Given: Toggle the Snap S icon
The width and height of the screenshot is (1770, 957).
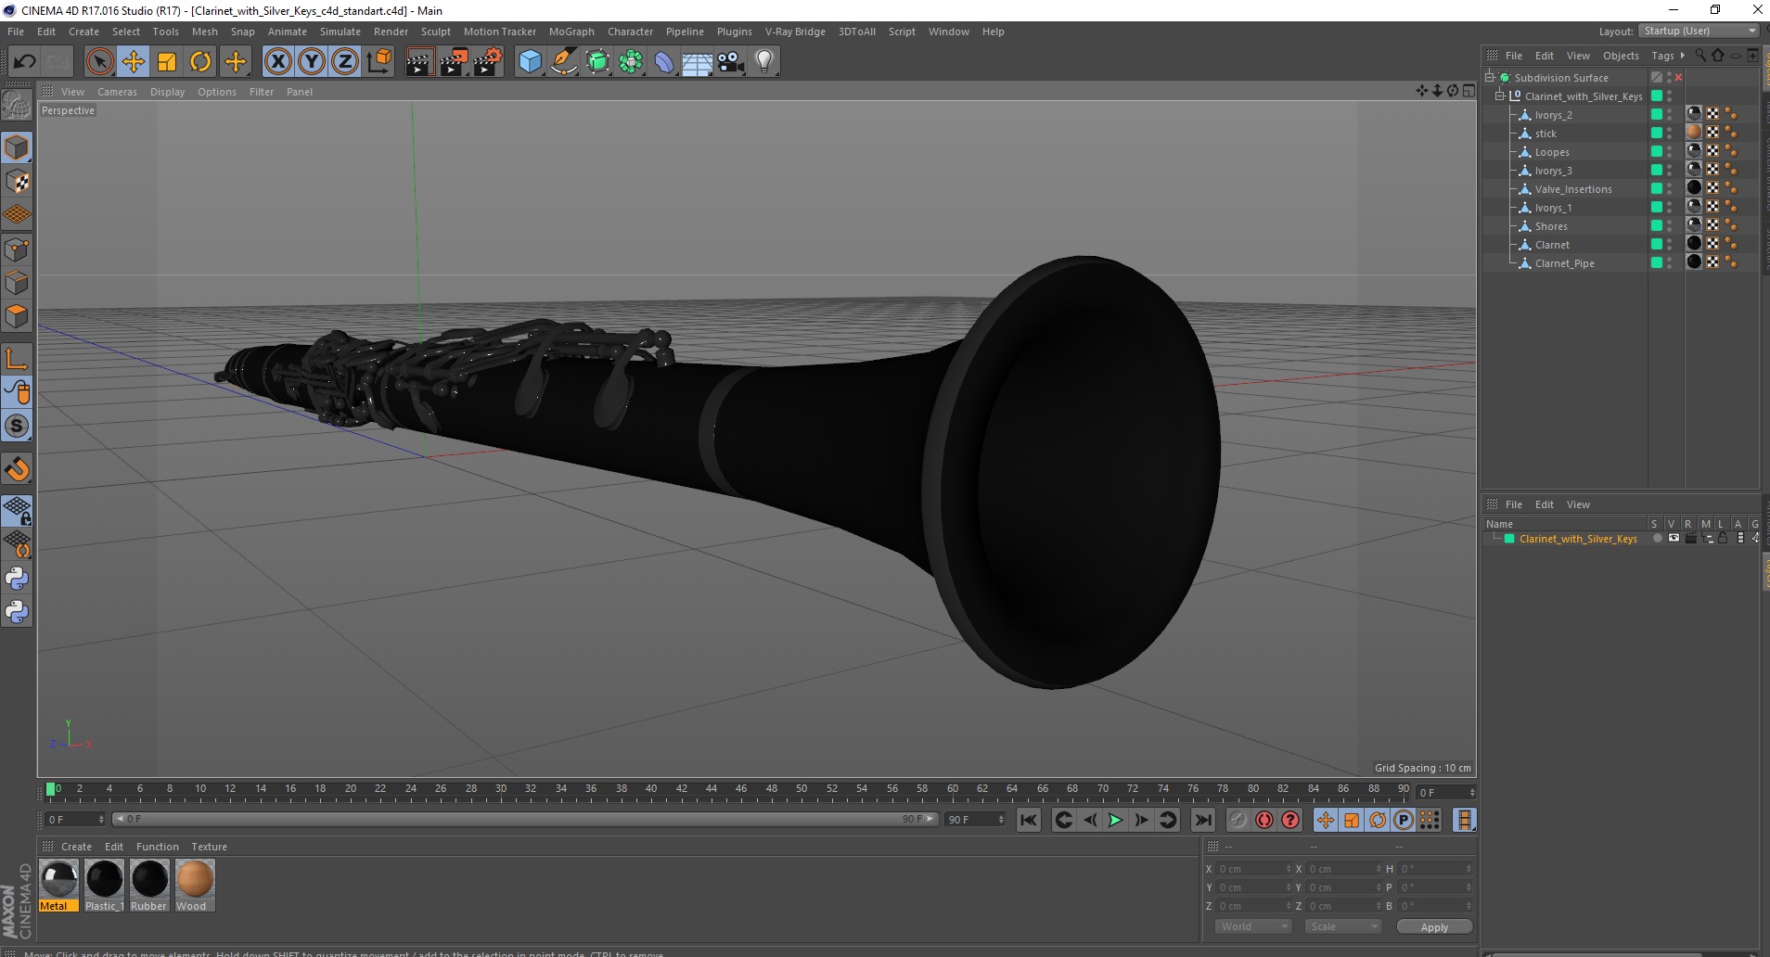Looking at the screenshot, I should [17, 427].
